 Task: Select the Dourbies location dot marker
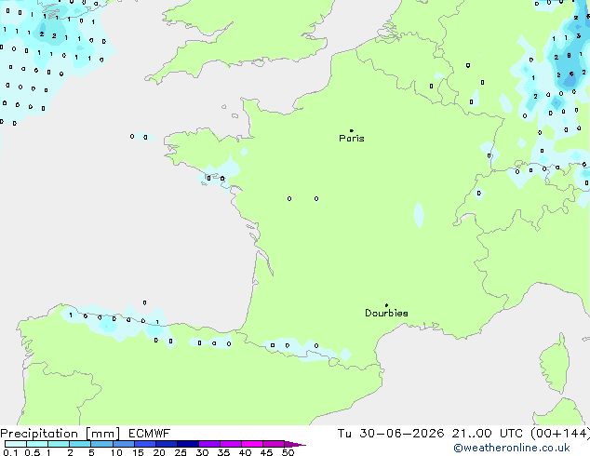386,305
